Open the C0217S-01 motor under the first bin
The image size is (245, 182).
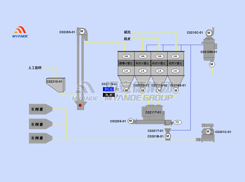coord(125,91)
